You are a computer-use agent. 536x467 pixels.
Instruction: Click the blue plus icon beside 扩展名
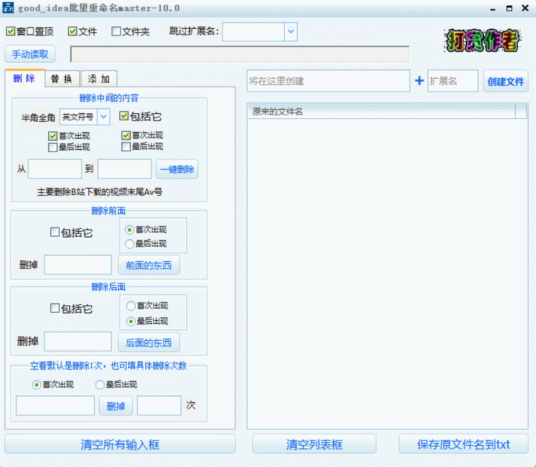pos(419,81)
